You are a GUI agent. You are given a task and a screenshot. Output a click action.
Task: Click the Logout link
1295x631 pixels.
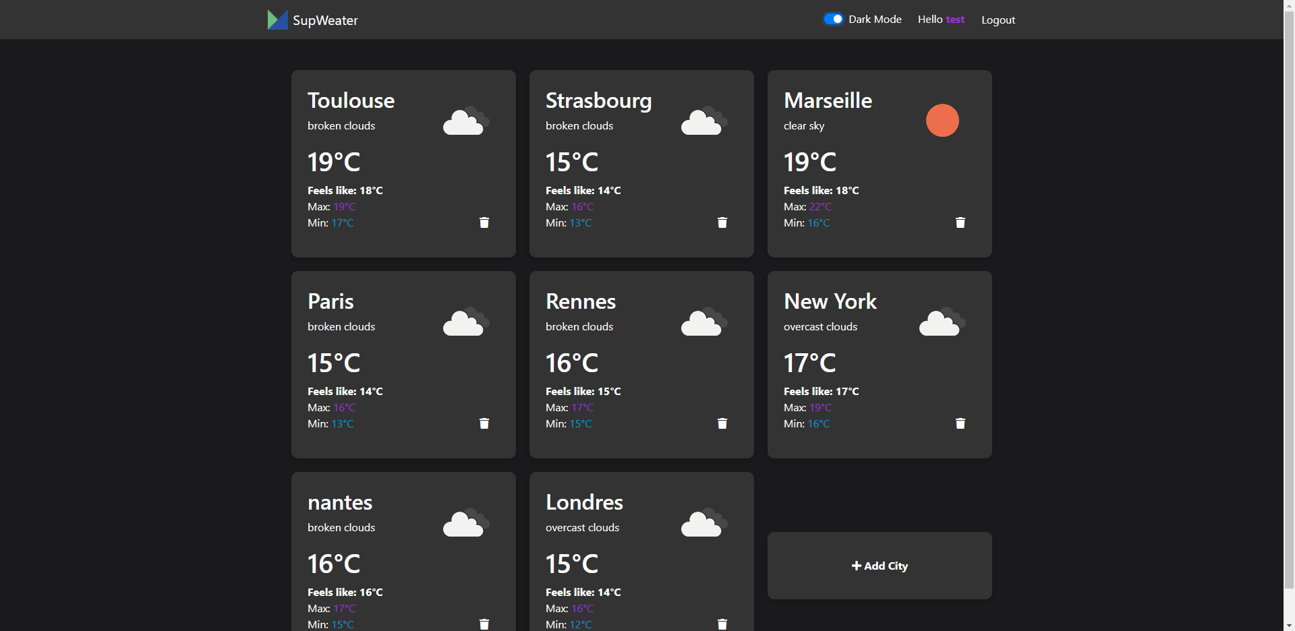pyautogui.click(x=998, y=20)
